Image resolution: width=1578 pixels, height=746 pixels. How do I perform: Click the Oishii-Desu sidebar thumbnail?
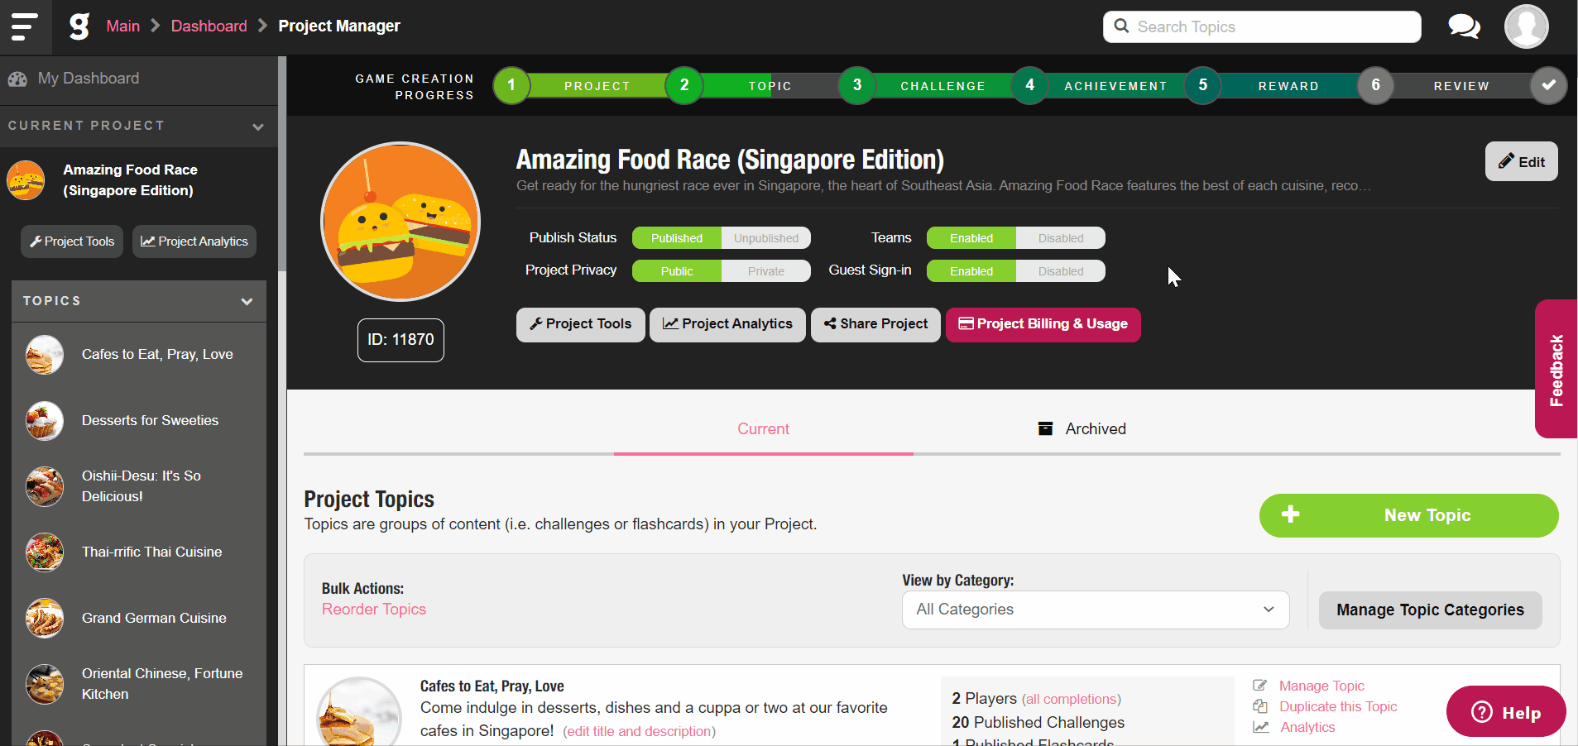click(45, 486)
